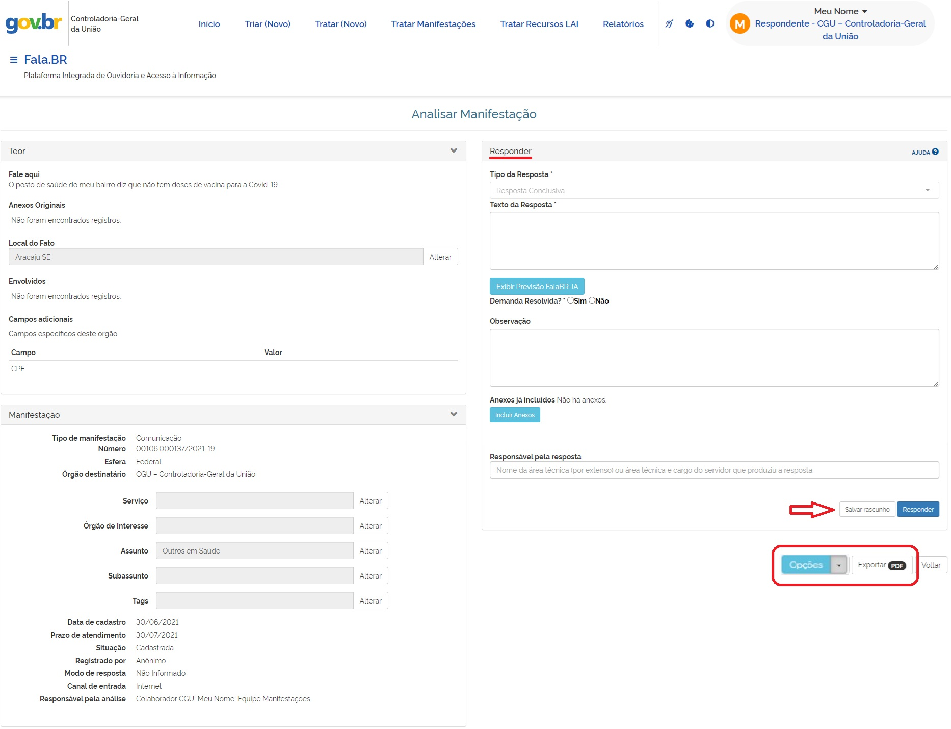Open the Fala.BR hamburger menu
The height and width of the screenshot is (729, 951).
pos(14,60)
